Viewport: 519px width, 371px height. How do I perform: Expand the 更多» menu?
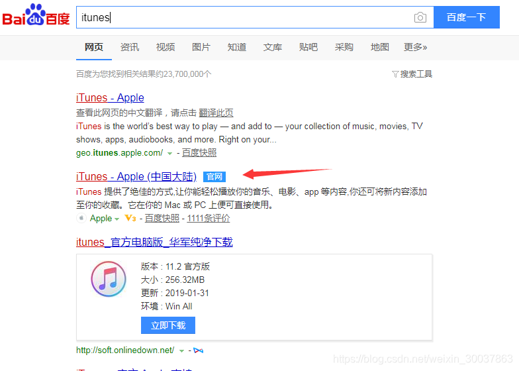(416, 47)
